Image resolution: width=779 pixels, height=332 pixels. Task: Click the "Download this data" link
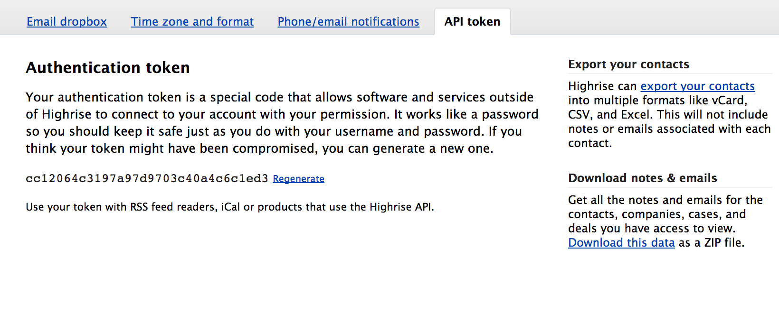(621, 243)
